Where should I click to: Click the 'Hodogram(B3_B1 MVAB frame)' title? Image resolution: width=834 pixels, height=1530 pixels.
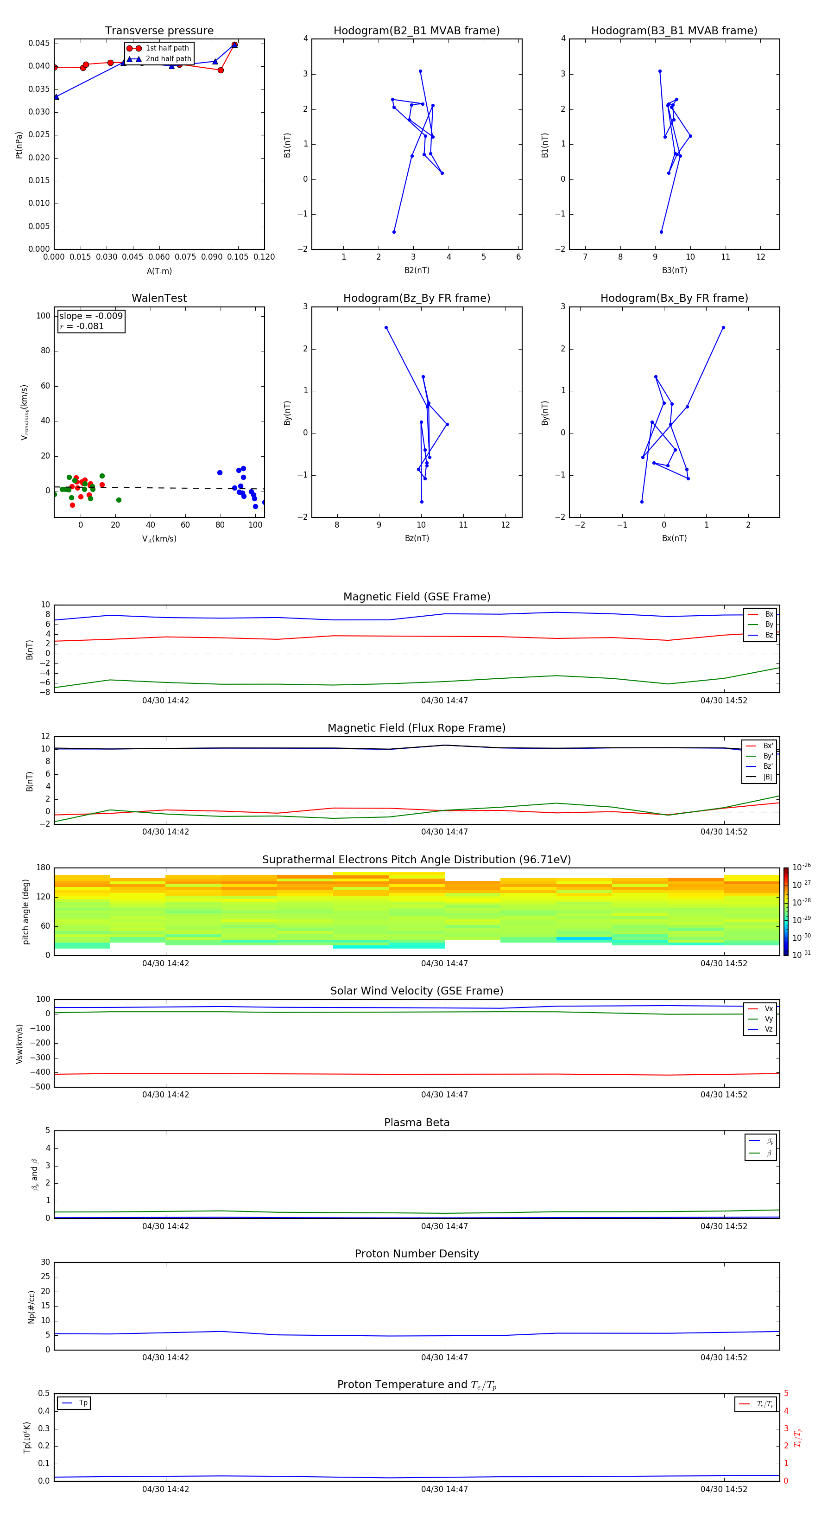[674, 31]
